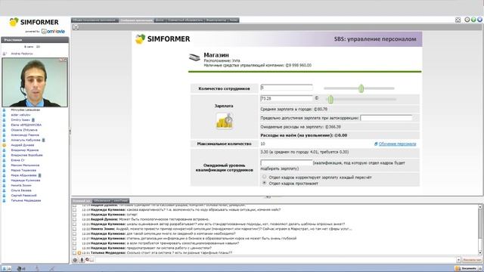Click the user icon beside Сергей Раевский
Viewport: 484px width, 272px height.
click(5, 196)
